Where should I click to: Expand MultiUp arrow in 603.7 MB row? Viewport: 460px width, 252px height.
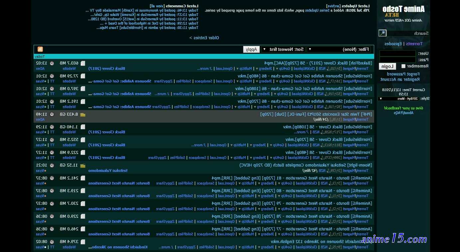click(x=237, y=69)
